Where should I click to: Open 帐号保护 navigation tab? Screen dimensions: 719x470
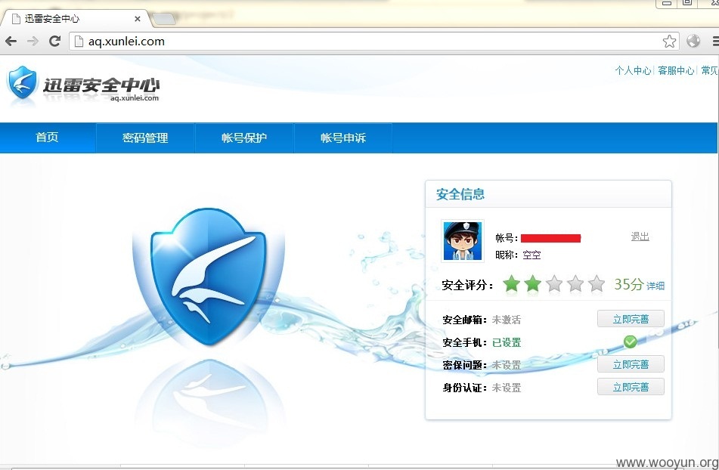[244, 138]
